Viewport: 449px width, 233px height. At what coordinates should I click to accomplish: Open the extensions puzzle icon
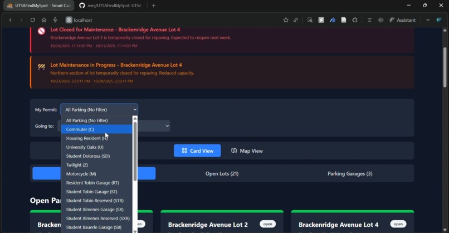pos(355,20)
